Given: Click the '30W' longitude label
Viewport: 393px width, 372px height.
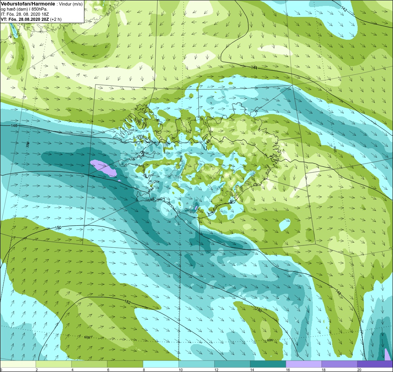Looking at the screenshot, I should [28, 145].
